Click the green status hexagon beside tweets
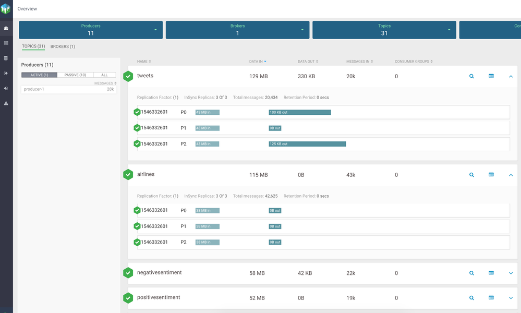 pyautogui.click(x=128, y=76)
